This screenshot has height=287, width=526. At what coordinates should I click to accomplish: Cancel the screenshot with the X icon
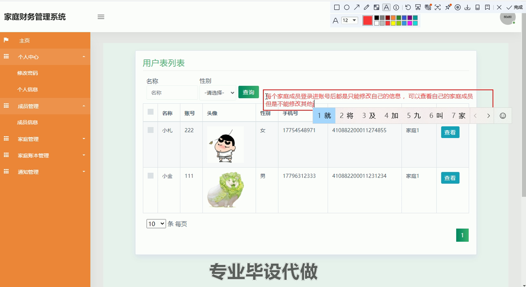499,7
